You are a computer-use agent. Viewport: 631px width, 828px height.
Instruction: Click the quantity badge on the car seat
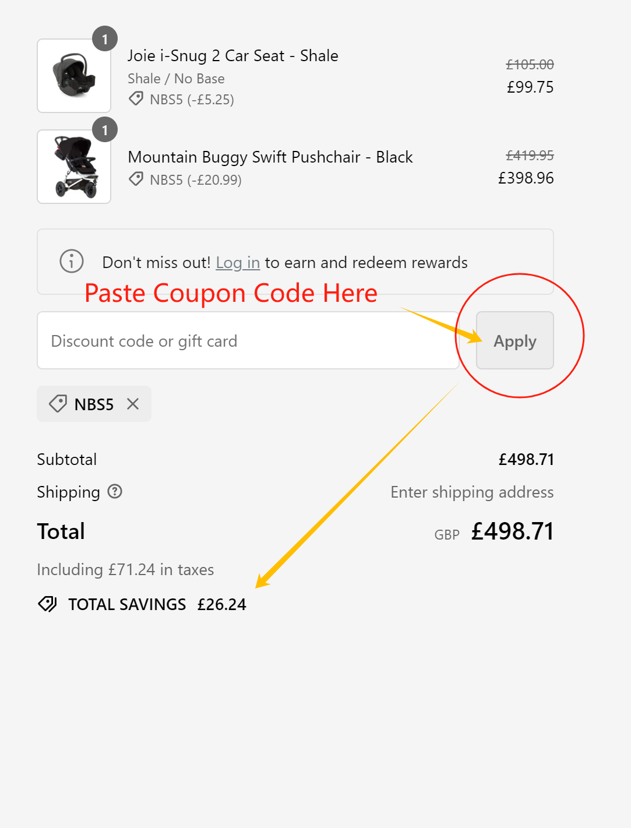pos(105,39)
